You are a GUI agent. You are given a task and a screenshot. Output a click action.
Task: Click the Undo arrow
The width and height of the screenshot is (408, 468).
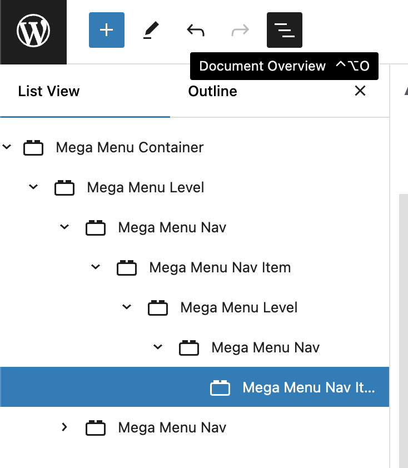tap(195, 30)
